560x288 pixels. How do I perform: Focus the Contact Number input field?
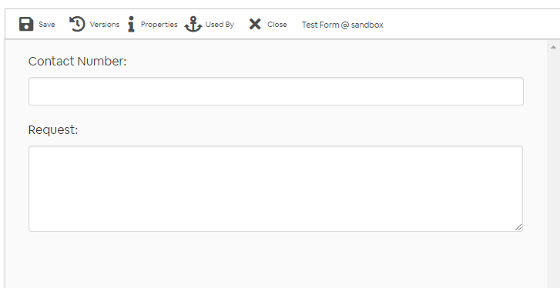tap(276, 92)
